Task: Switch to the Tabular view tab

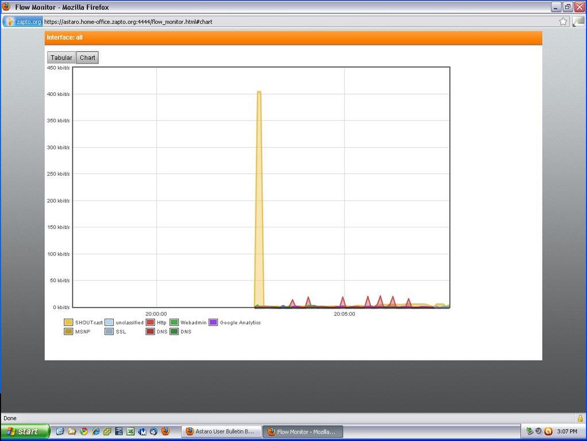Action: pyautogui.click(x=61, y=57)
